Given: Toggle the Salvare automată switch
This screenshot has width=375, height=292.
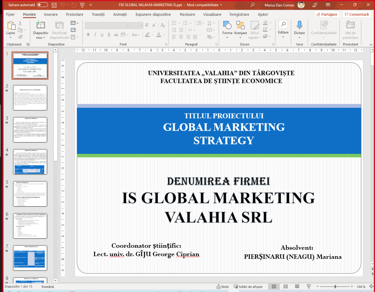Looking at the screenshot, I should [x=42, y=5].
